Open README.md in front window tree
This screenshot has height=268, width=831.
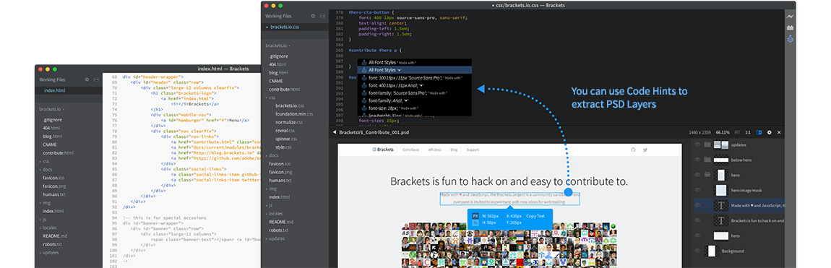coord(281,221)
